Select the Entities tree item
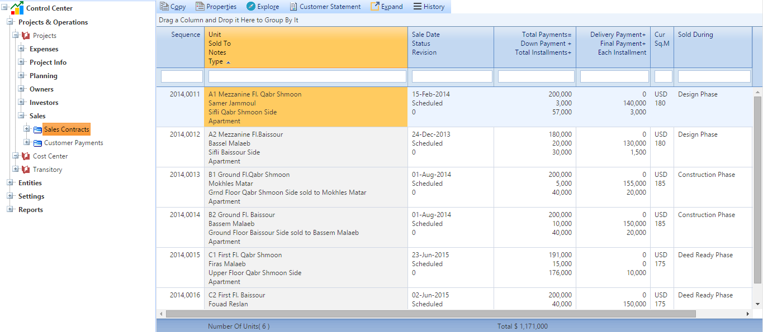The width and height of the screenshot is (763, 332). point(30,183)
